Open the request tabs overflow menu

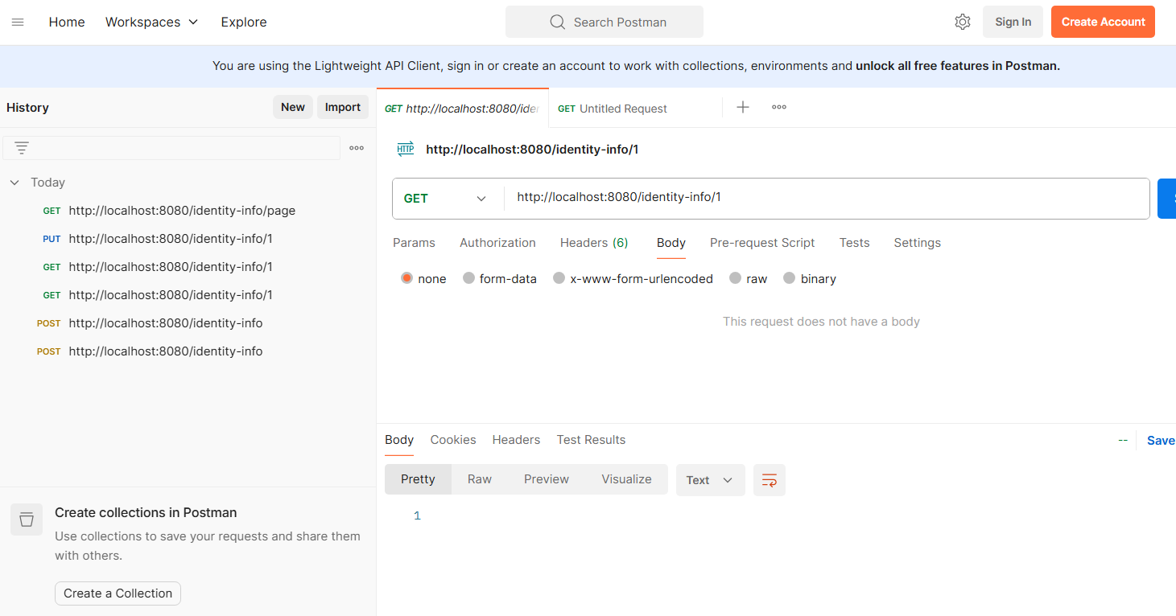(x=779, y=107)
